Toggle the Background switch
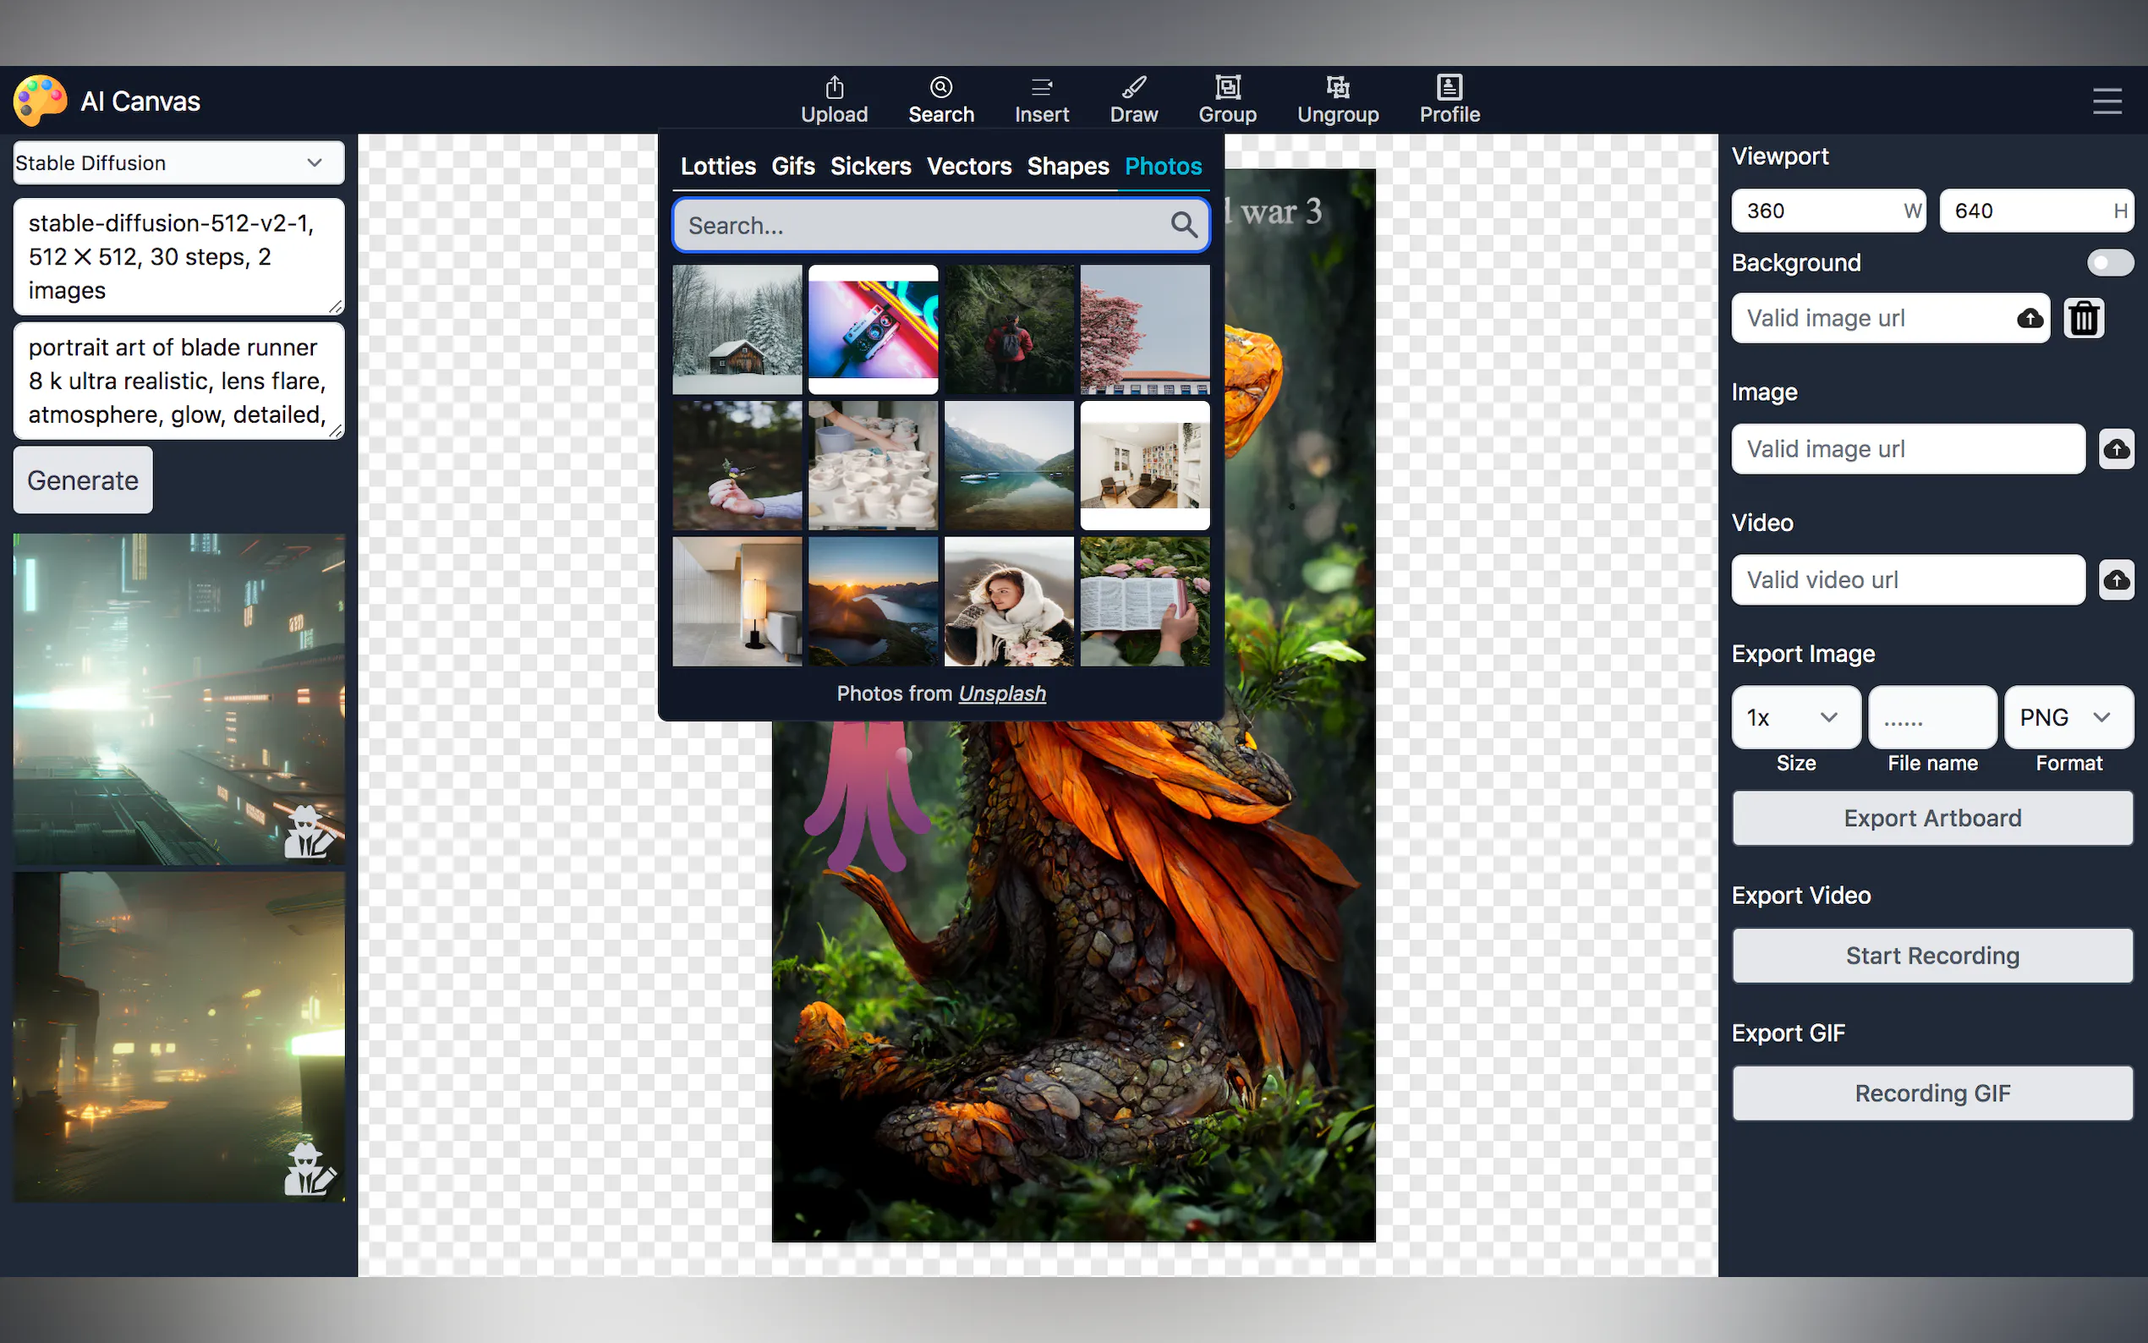The height and width of the screenshot is (1343, 2148). tap(2109, 263)
